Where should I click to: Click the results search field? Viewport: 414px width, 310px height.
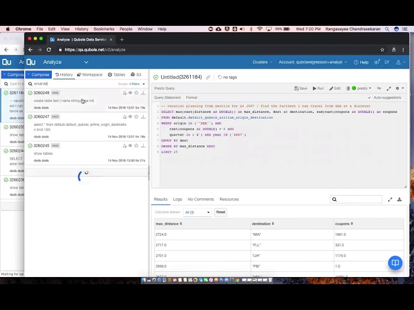click(356, 200)
